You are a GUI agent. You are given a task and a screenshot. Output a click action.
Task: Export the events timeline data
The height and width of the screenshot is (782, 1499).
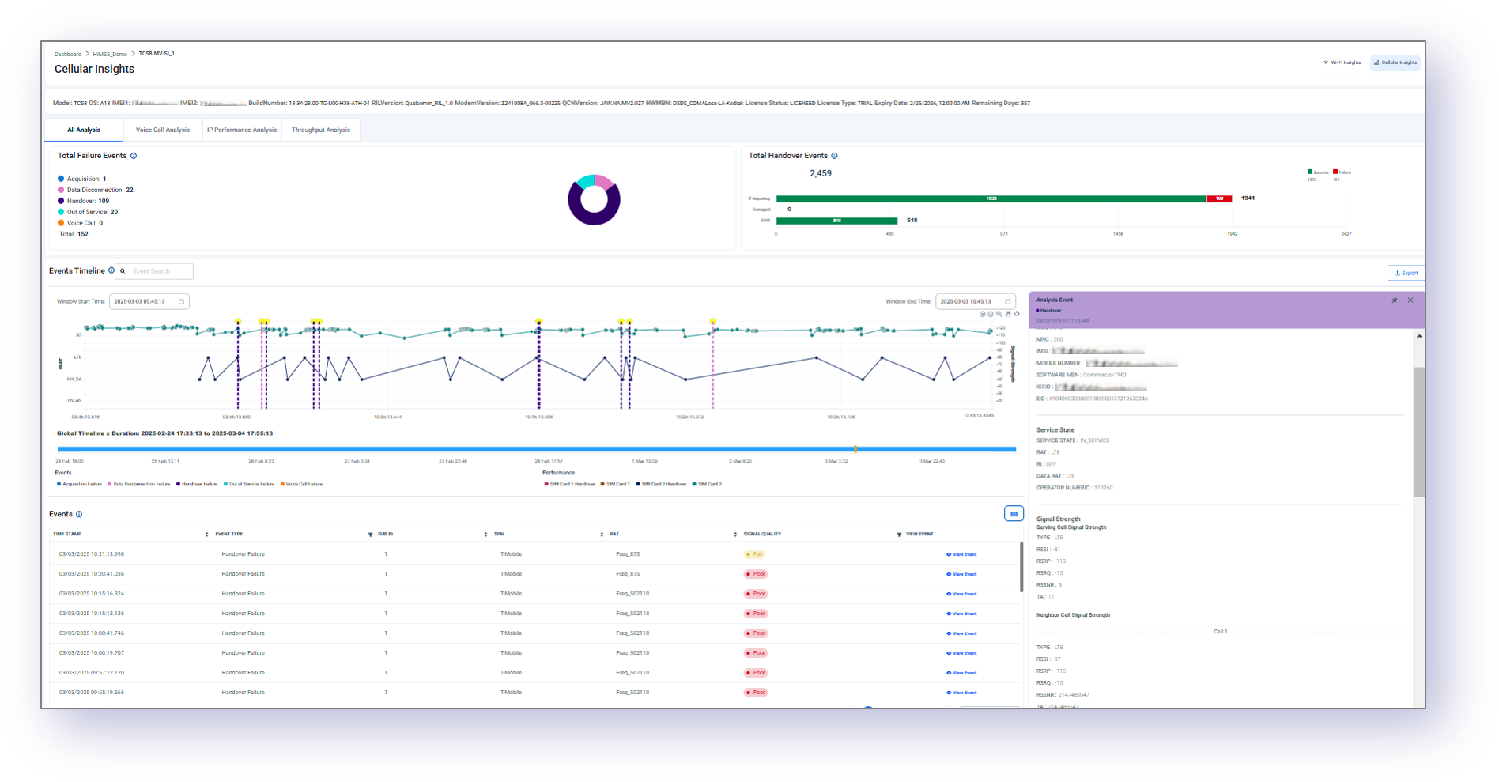coord(1405,273)
